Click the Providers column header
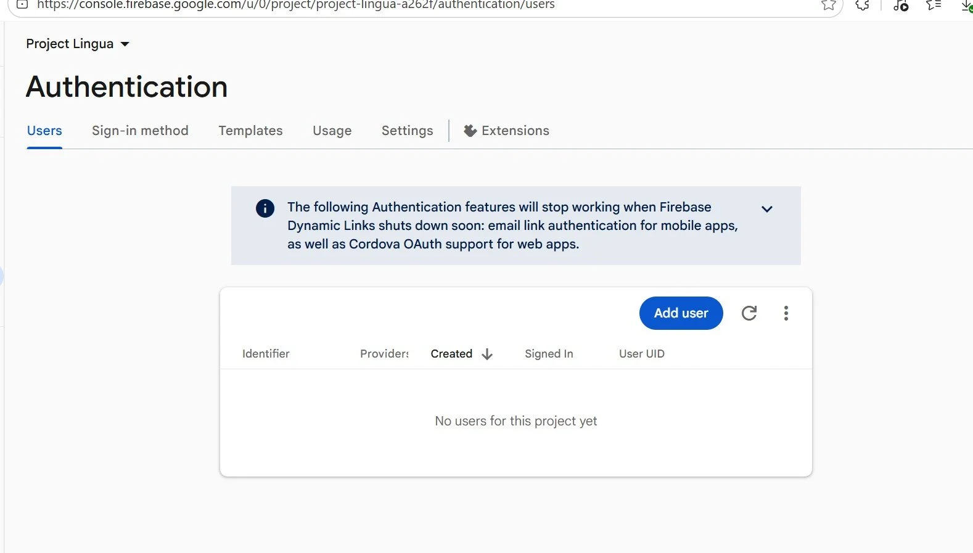 point(384,354)
